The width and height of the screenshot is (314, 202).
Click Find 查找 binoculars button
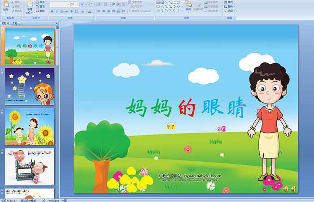pyautogui.click(x=228, y=2)
